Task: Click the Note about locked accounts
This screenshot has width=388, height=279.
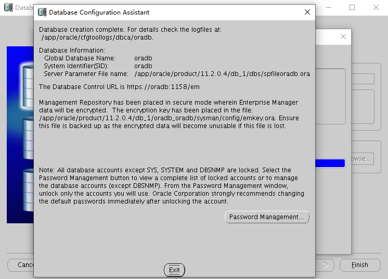Action: coord(171,186)
